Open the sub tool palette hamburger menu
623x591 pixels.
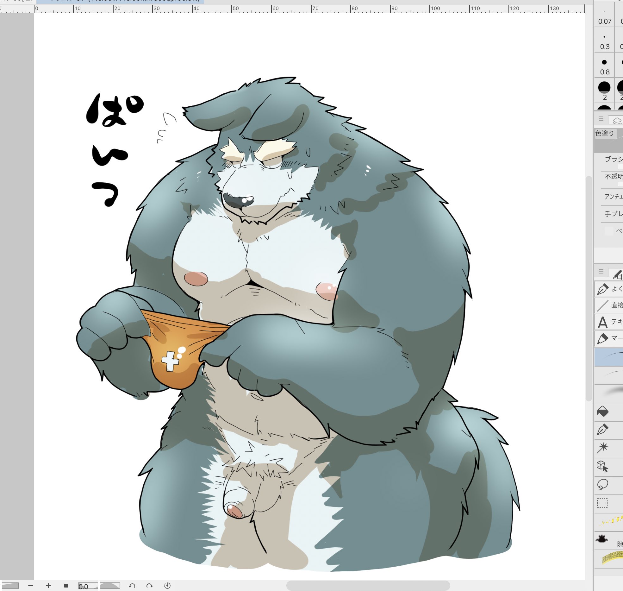tap(601, 271)
